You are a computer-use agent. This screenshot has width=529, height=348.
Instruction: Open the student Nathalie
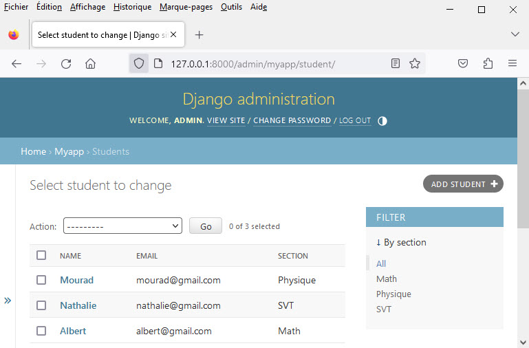pyautogui.click(x=78, y=305)
